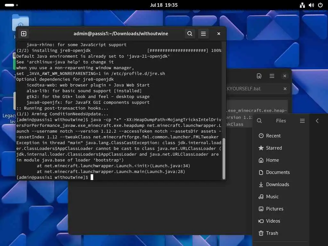The height and width of the screenshot is (246, 328).
Task: Click the "Running post-transaction hooks" line
Action: 62,108
